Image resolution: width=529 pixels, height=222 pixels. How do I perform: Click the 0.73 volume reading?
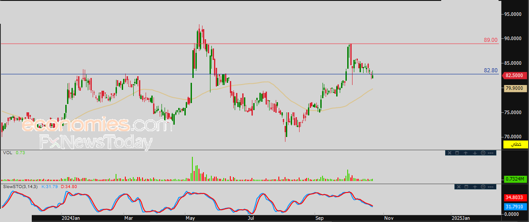pos(20,152)
